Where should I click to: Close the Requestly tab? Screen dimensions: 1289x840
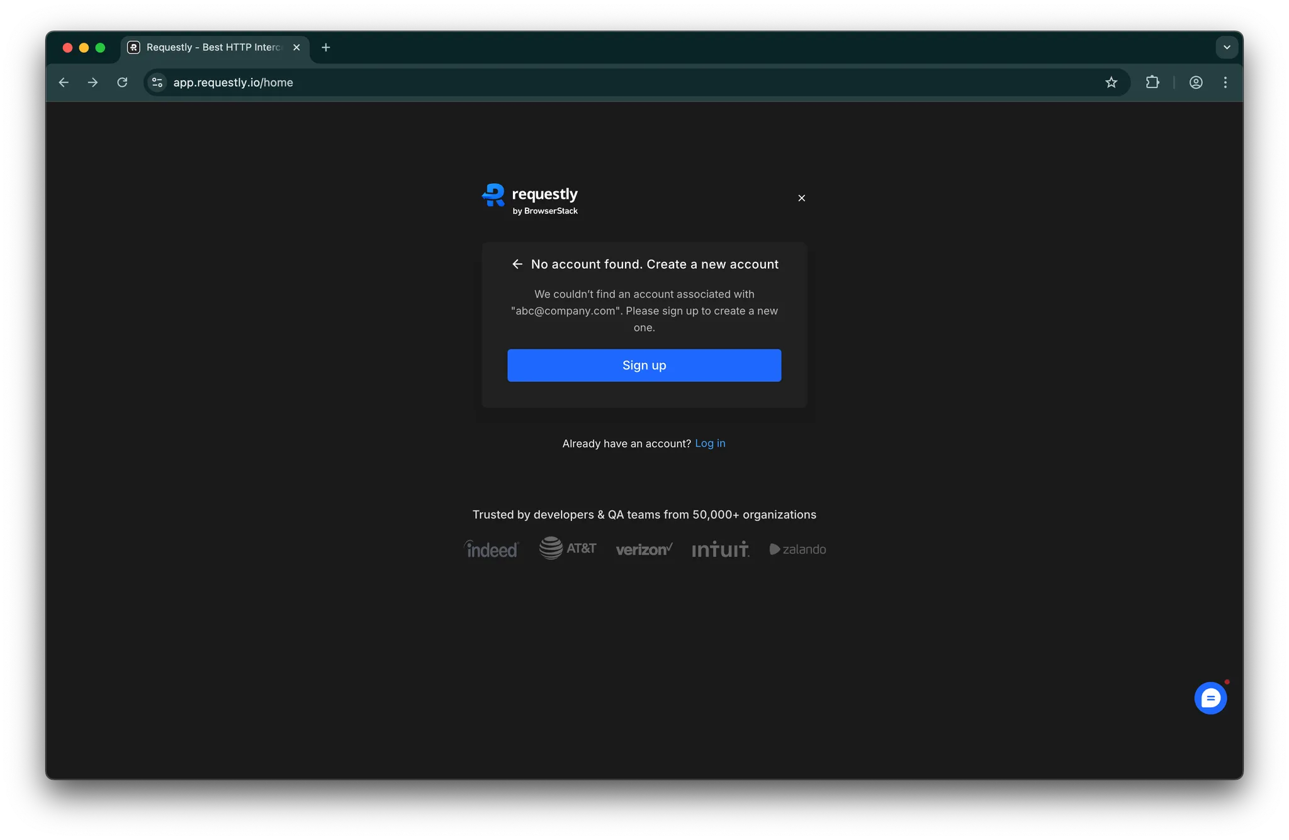(x=296, y=47)
